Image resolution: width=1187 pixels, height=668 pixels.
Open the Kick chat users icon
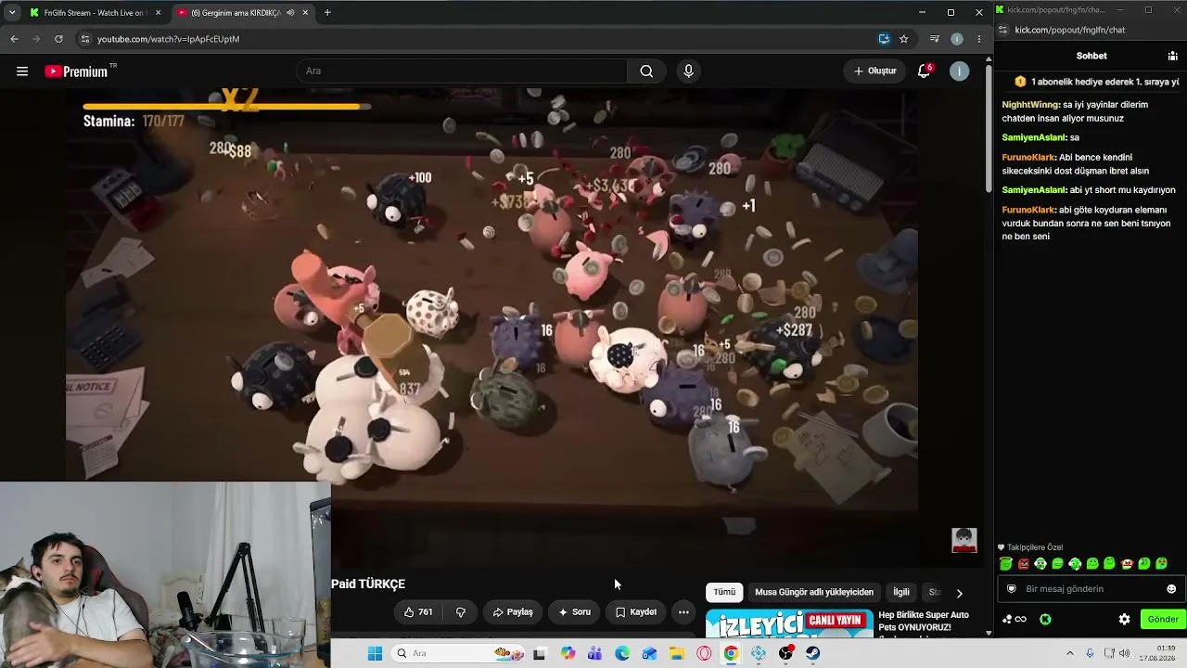[x=1172, y=56]
